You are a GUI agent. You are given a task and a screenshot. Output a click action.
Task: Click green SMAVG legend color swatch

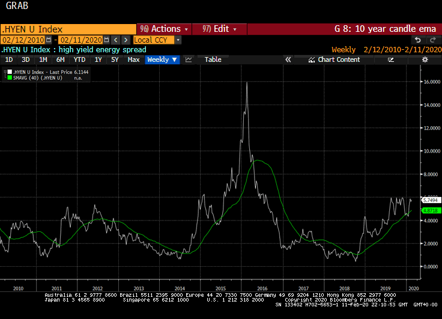[8, 77]
